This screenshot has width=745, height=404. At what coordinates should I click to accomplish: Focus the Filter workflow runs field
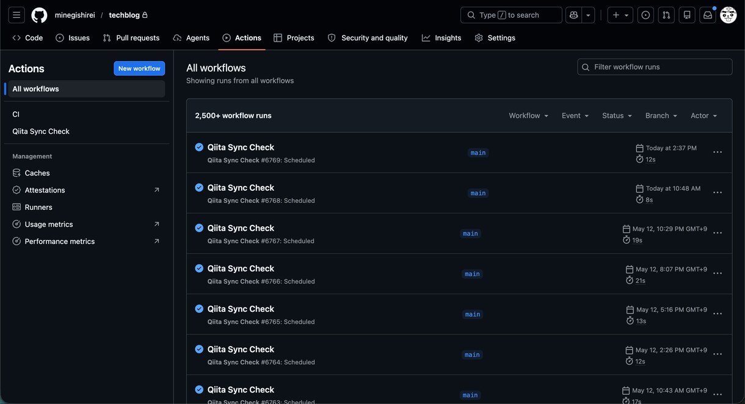tap(655, 67)
